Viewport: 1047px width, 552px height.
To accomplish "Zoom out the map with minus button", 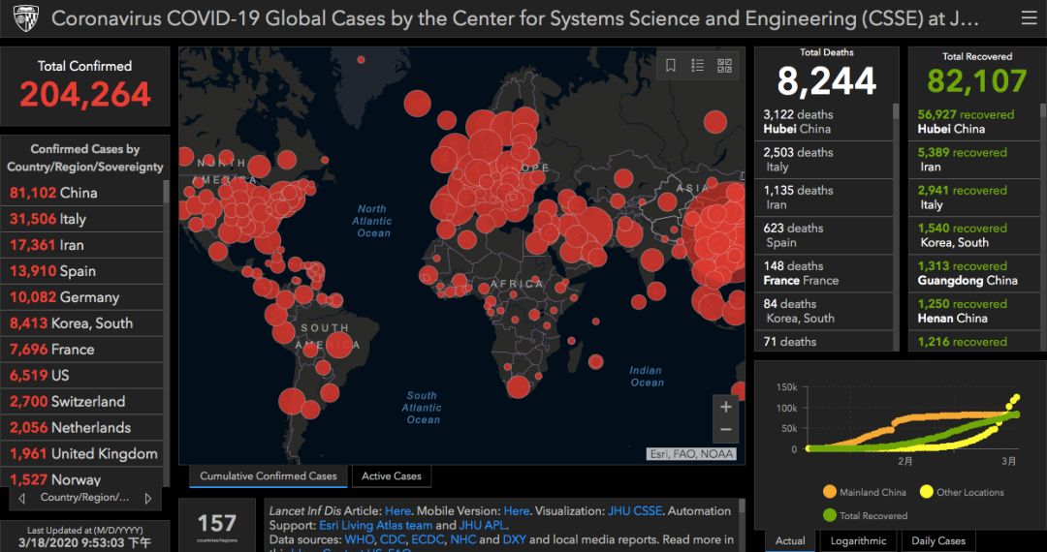I will point(725,430).
